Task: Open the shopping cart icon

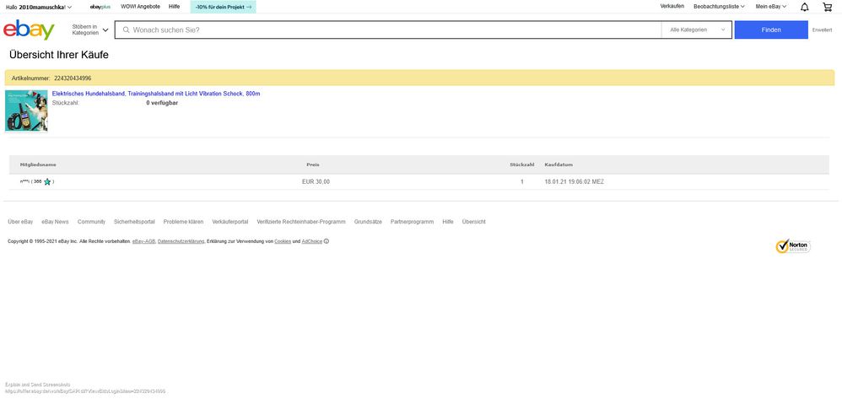Action: coord(827,7)
